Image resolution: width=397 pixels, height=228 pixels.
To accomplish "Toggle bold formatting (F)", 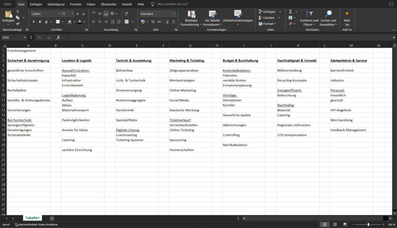I will (34, 22).
